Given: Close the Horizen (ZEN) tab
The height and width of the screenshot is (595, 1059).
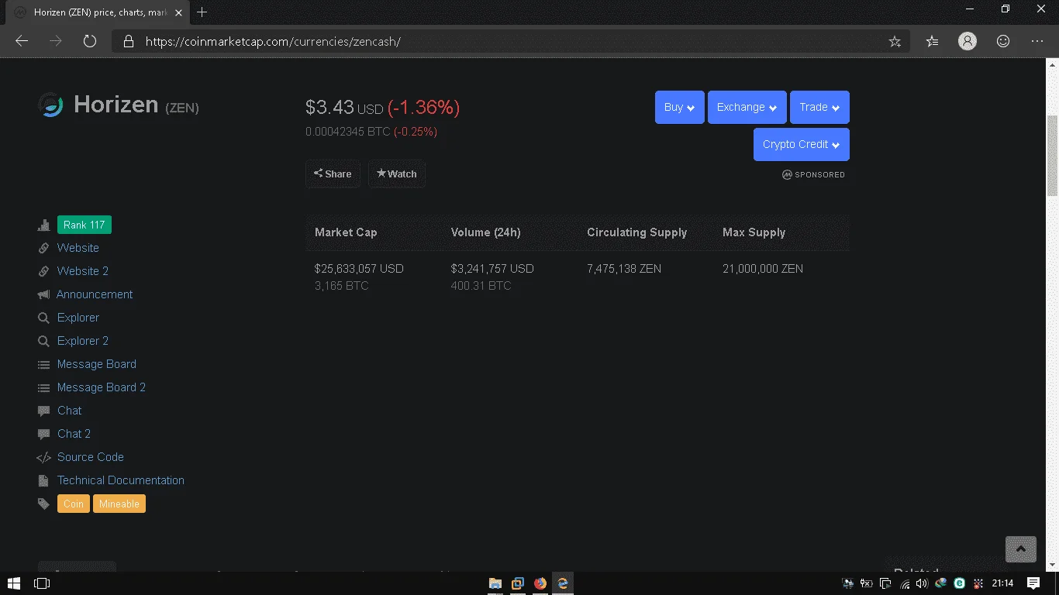Looking at the screenshot, I should [178, 12].
